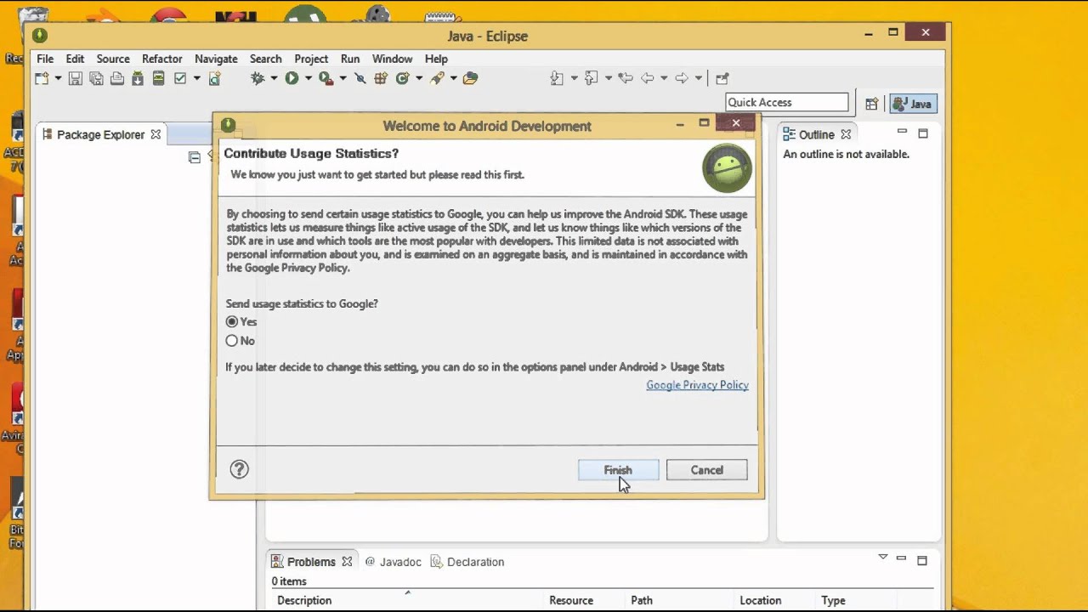Click the Run External Tools icon
Screen dimensions: 1088x612
(326, 78)
